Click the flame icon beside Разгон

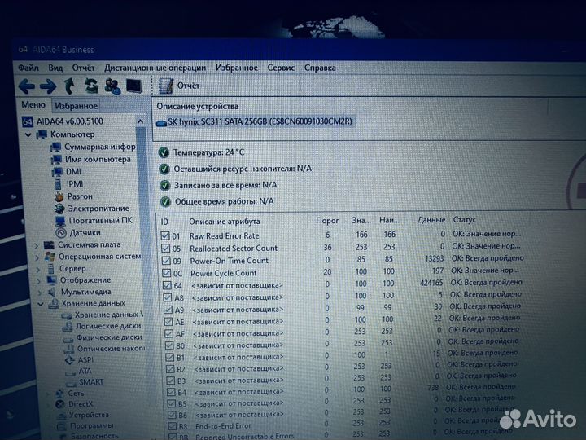59,196
